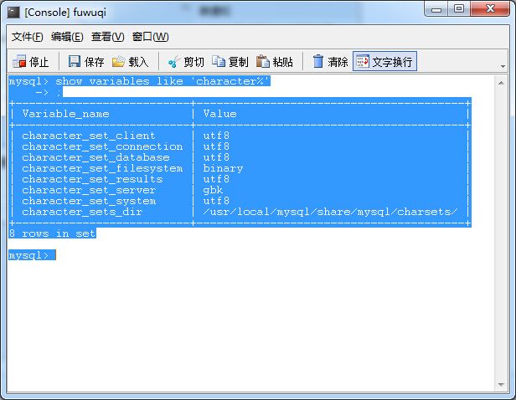
Task: Click the console scrollbar up arrow
Action: click(x=500, y=83)
